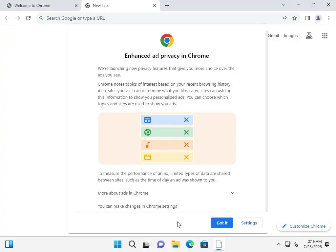Click the network tray icon

[x=287, y=244]
